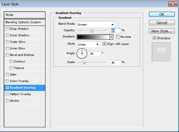Expand the Style Linear dropdown
The height and width of the screenshot is (132, 179).
(x=88, y=44)
